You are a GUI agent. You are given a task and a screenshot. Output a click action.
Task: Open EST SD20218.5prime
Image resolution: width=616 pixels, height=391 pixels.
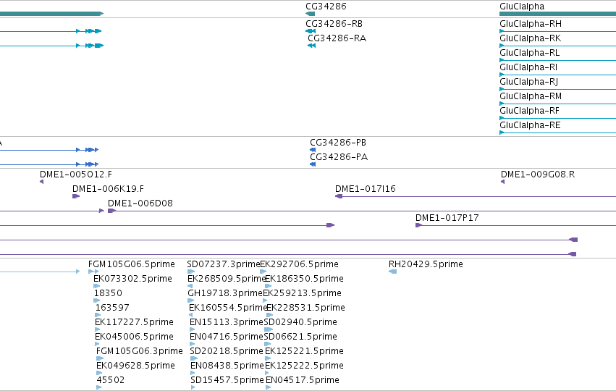pos(227,351)
